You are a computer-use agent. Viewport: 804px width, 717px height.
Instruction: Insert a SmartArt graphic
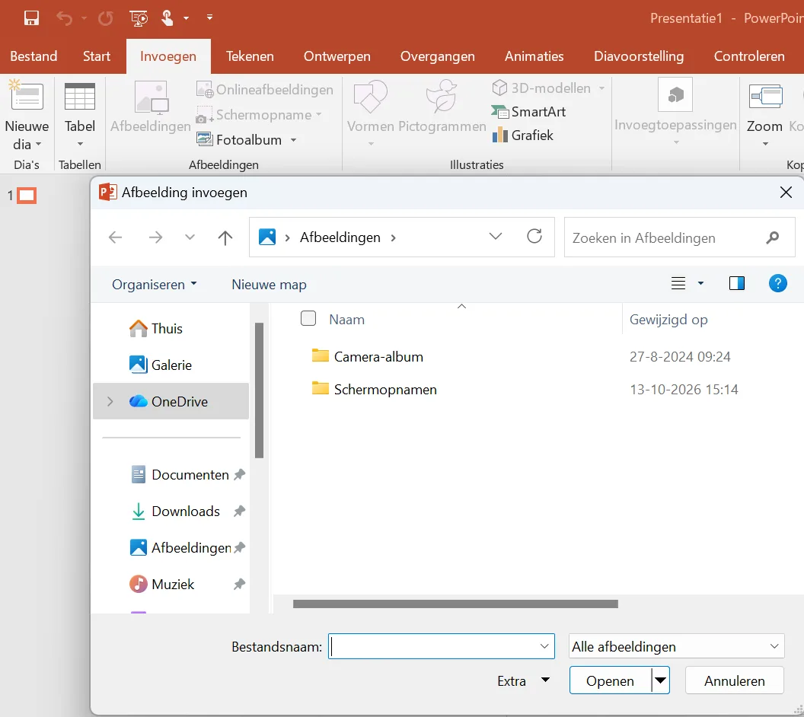528,112
